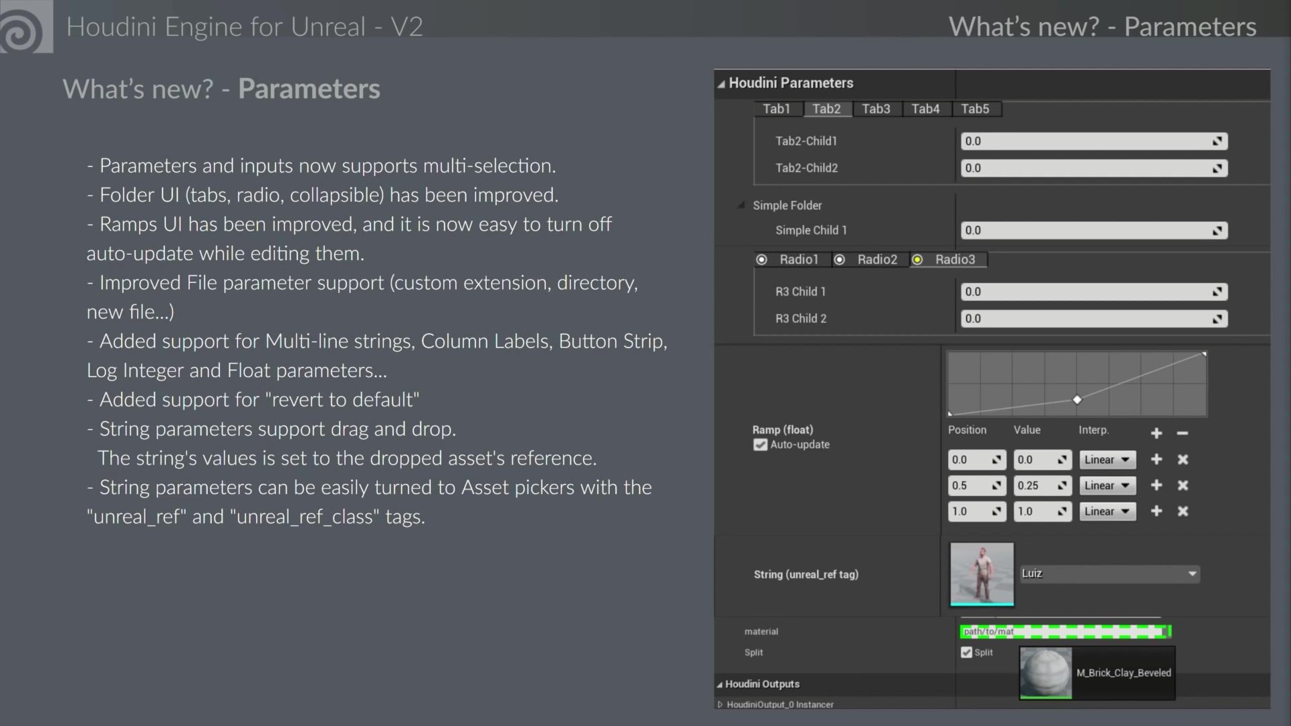The image size is (1291, 726).
Task: Click spinner arrow of Simple Child 1 field
Action: coord(1217,231)
